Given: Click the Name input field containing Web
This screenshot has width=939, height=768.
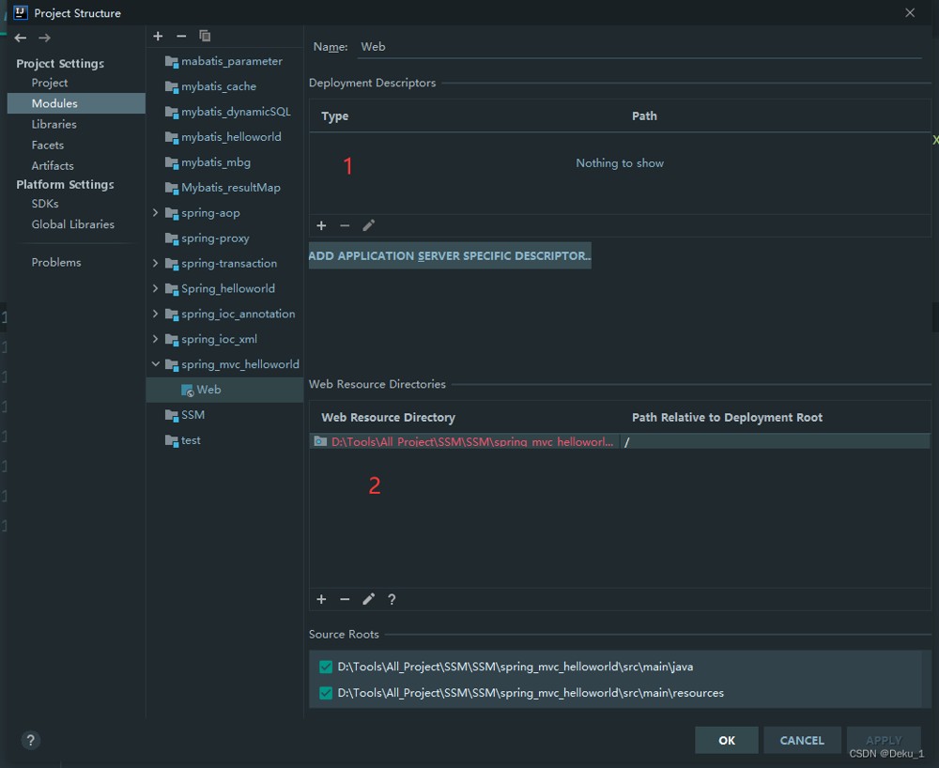Looking at the screenshot, I should tap(639, 47).
